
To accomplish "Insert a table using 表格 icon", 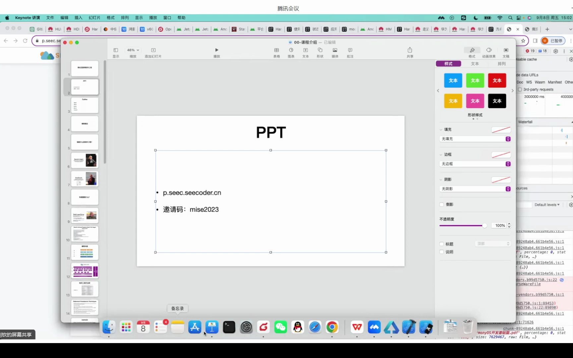I will tap(277, 52).
